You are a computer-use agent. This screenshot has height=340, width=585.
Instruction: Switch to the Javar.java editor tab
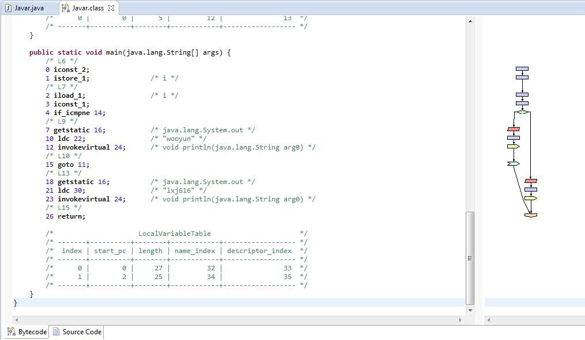29,8
